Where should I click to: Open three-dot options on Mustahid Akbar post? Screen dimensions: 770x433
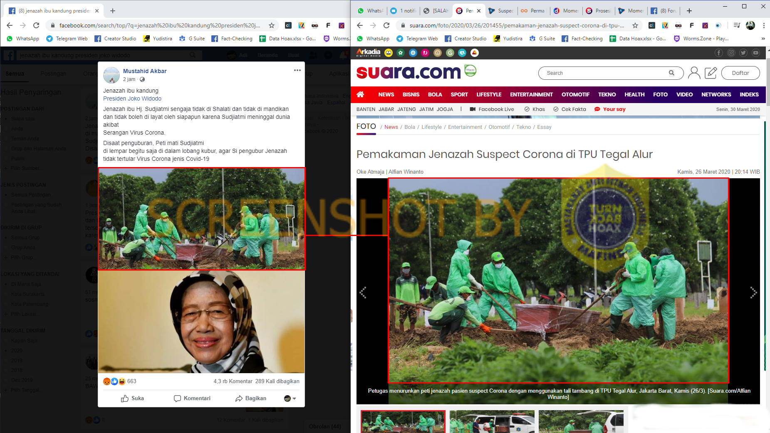pos(297,70)
